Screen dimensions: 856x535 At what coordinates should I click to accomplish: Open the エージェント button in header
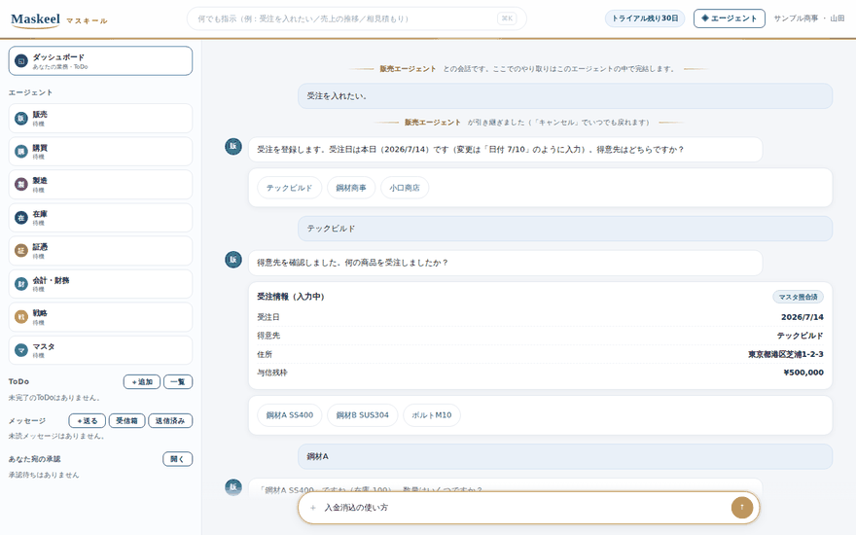pyautogui.click(x=730, y=18)
